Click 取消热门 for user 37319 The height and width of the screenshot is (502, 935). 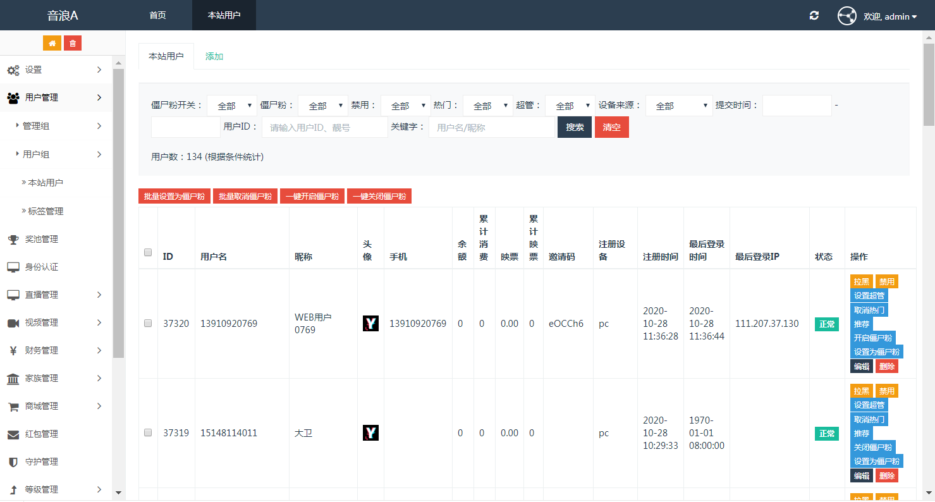pos(869,419)
